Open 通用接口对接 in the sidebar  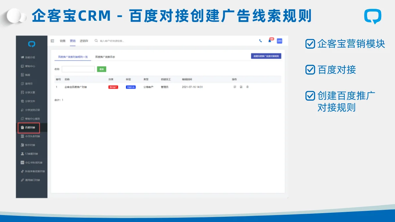pos(32,180)
